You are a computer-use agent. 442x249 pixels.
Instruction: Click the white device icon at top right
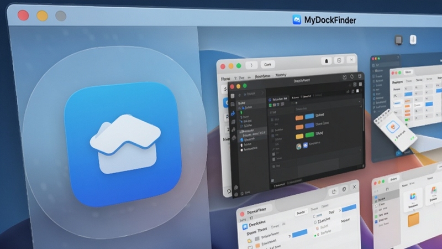coord(413,39)
